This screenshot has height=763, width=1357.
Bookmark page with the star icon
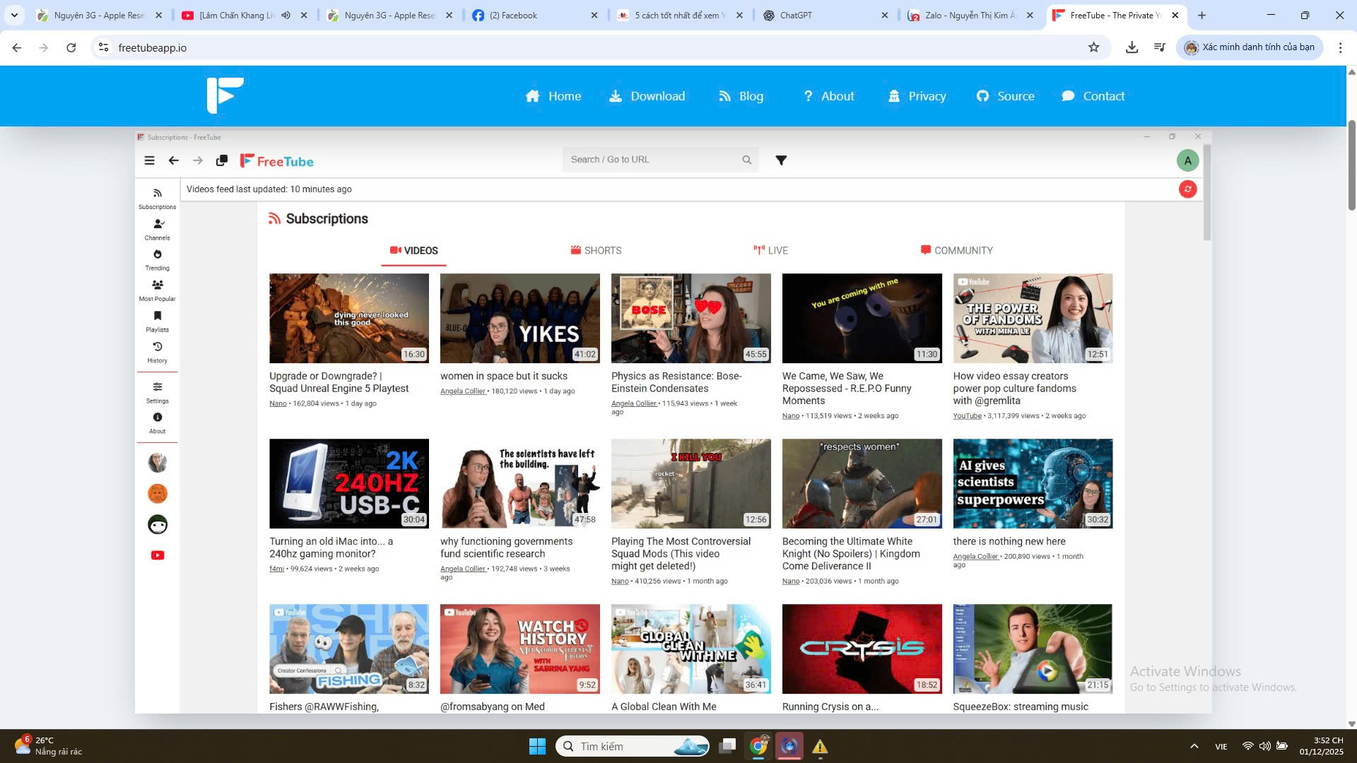tap(1093, 47)
